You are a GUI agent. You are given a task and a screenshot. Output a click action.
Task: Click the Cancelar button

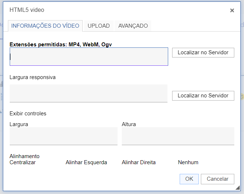click(217, 179)
